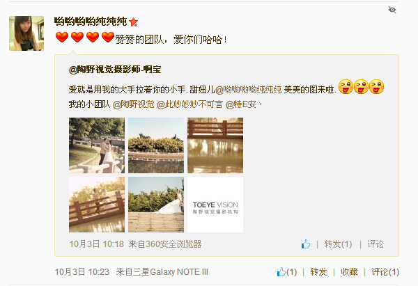Click 转发(1) on the quoted post
Screen dimensions: 418x286
pyautogui.click(x=338, y=244)
